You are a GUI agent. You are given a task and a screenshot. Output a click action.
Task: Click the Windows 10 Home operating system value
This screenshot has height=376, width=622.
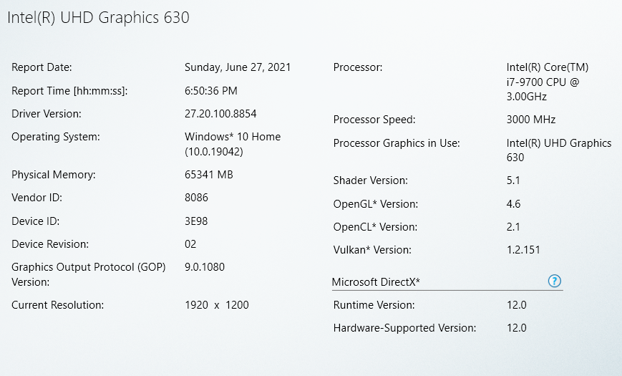click(233, 143)
